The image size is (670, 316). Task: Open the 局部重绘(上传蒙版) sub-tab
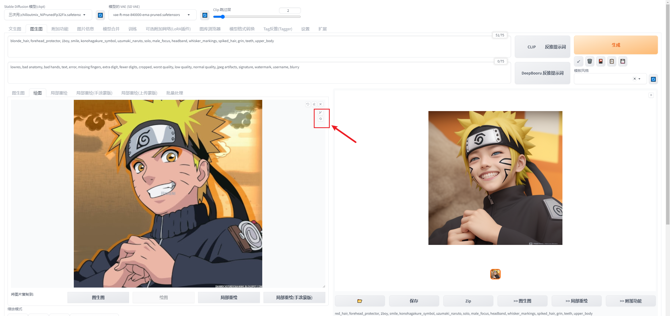pyautogui.click(x=139, y=93)
